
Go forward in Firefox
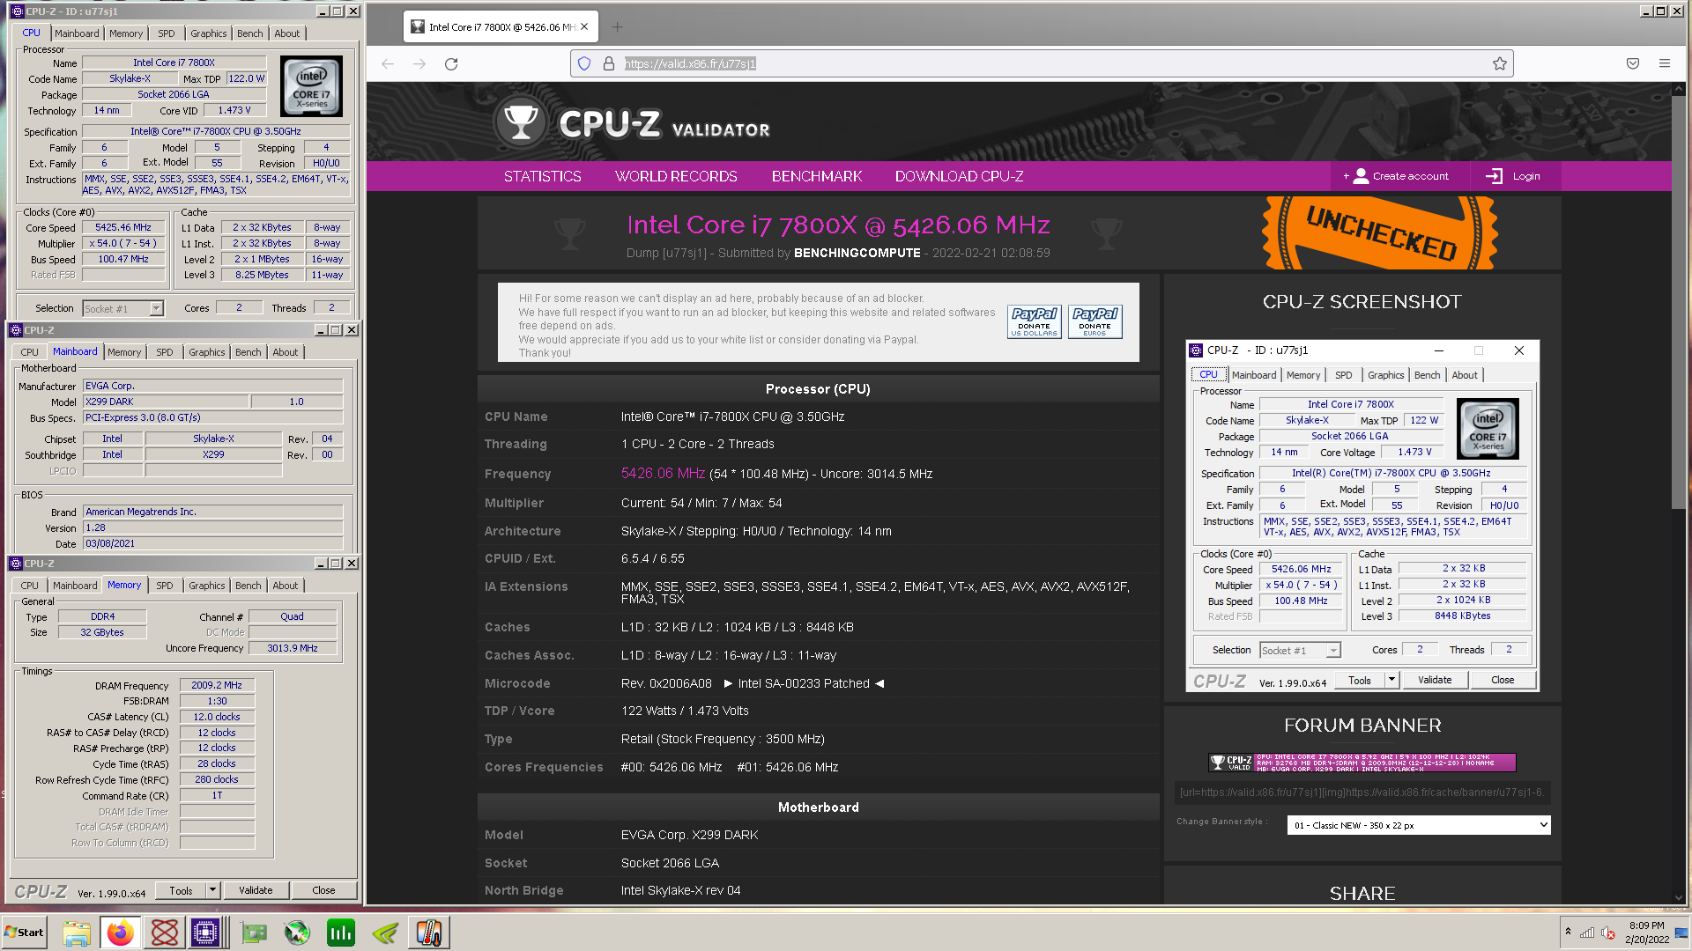(419, 63)
